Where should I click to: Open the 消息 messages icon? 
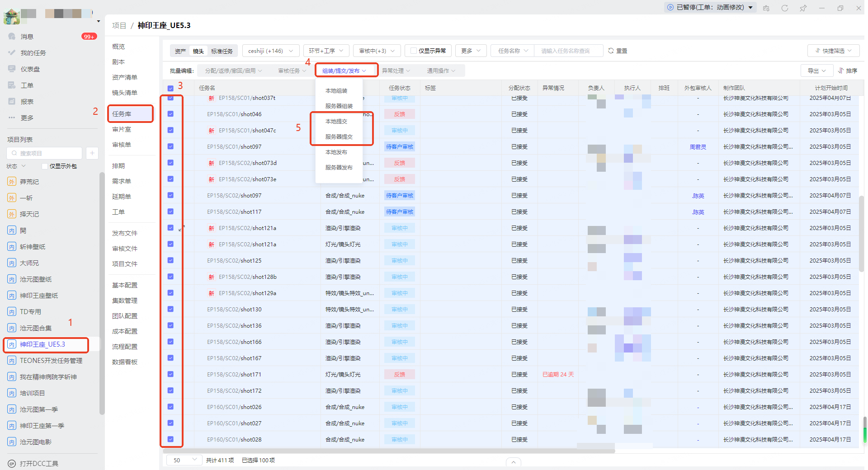pyautogui.click(x=12, y=37)
